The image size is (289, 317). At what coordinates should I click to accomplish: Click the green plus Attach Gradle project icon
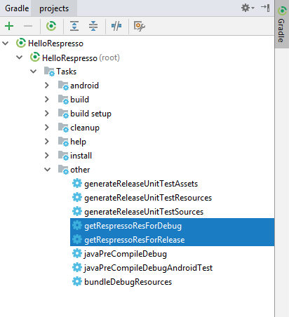pos(9,26)
